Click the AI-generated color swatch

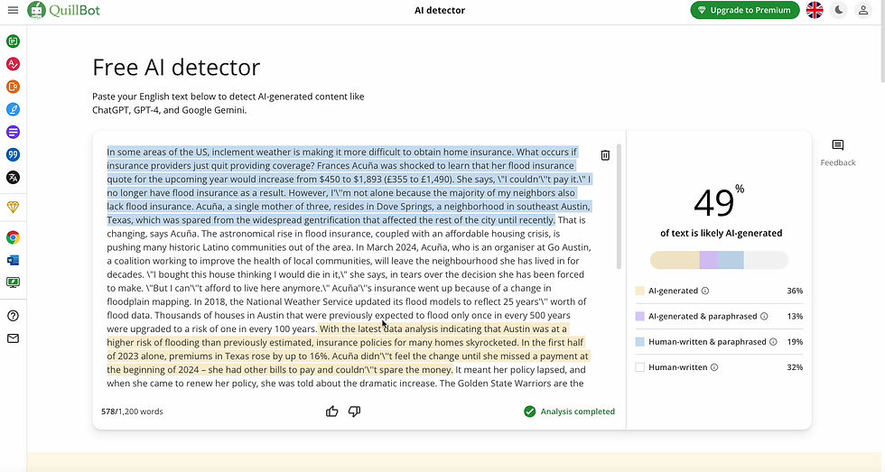[x=639, y=291]
